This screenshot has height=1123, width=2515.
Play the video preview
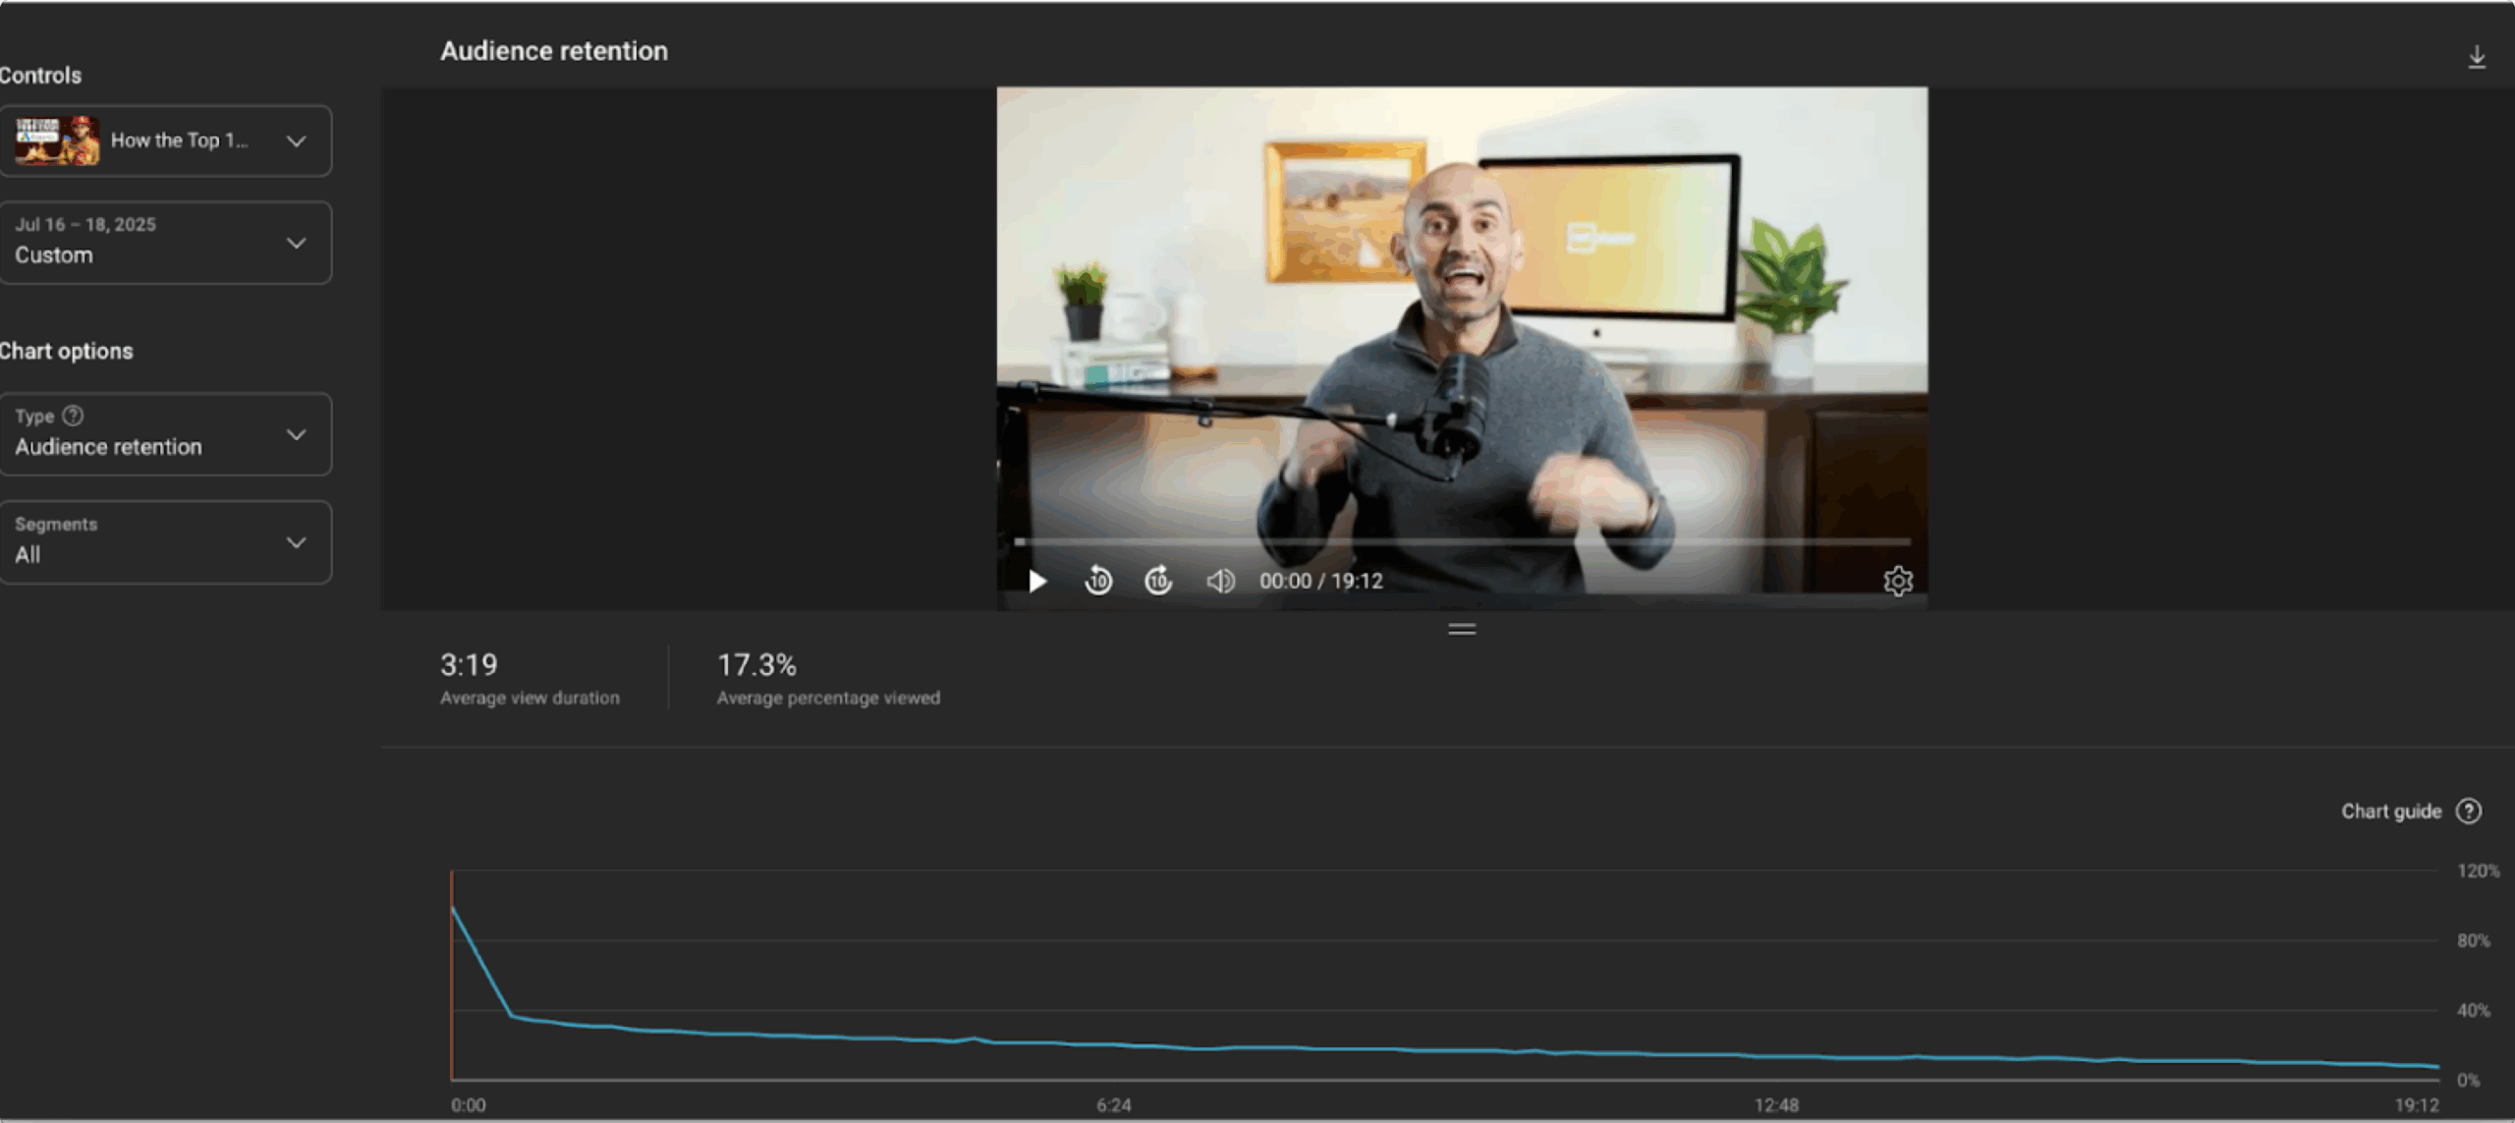[x=1036, y=582]
